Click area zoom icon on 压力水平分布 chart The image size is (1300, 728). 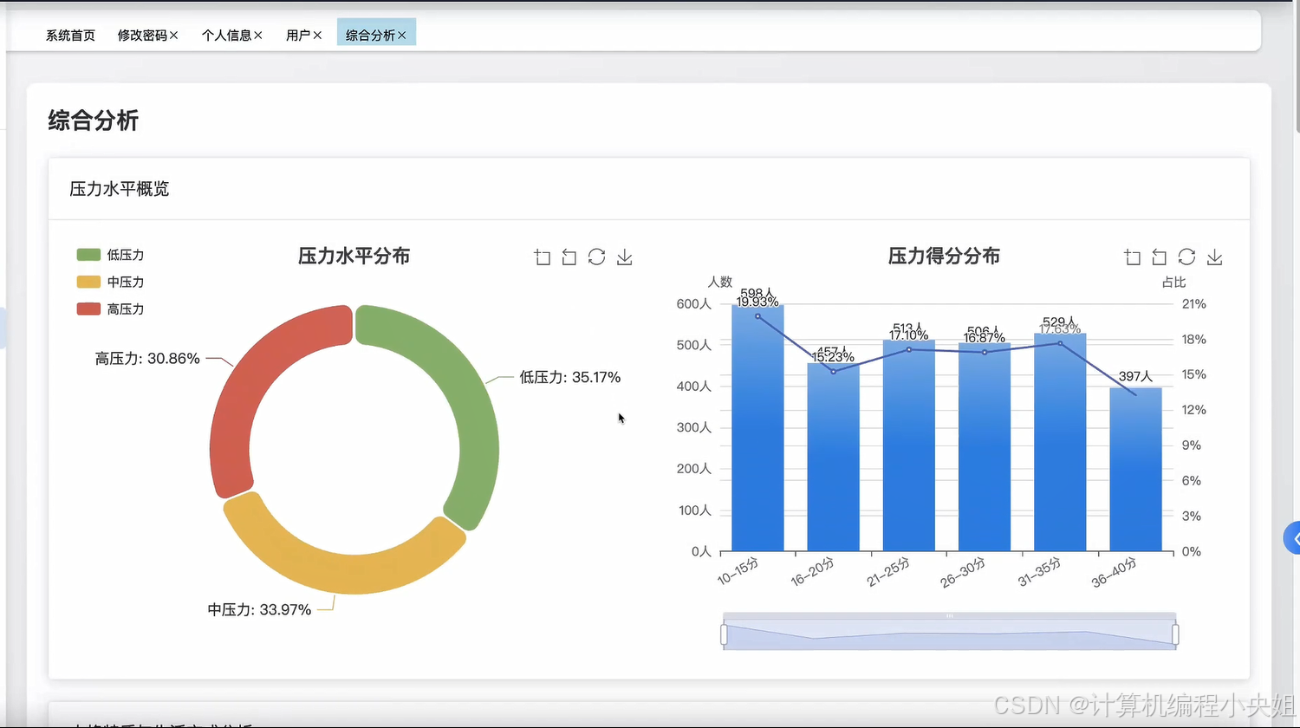[x=542, y=257]
